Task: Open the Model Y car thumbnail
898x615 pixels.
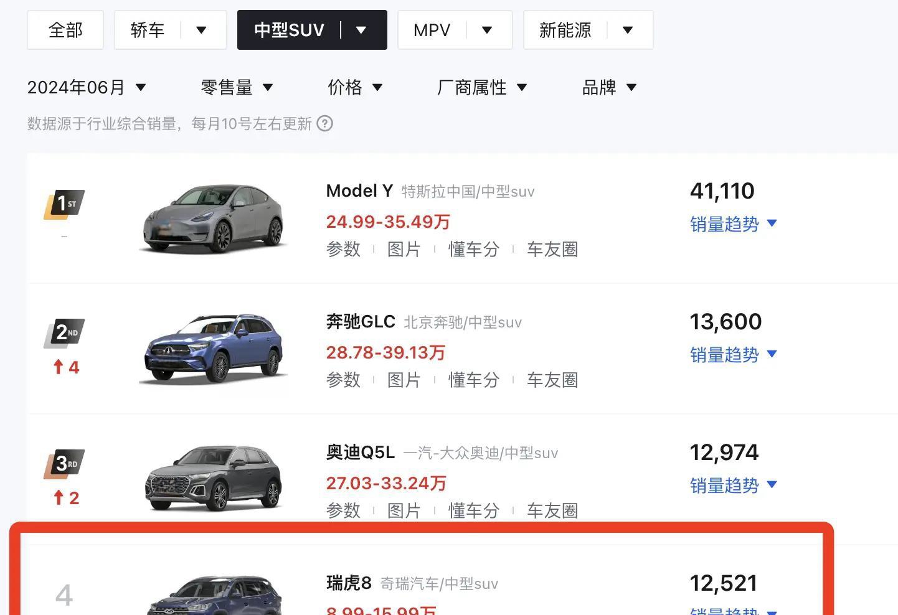Action: [x=213, y=218]
